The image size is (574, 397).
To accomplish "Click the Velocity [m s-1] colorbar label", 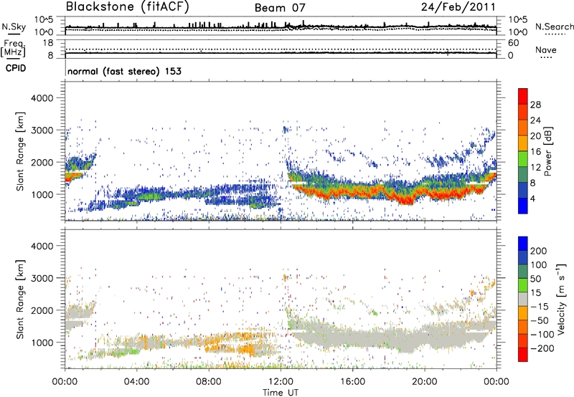I will (x=560, y=299).
